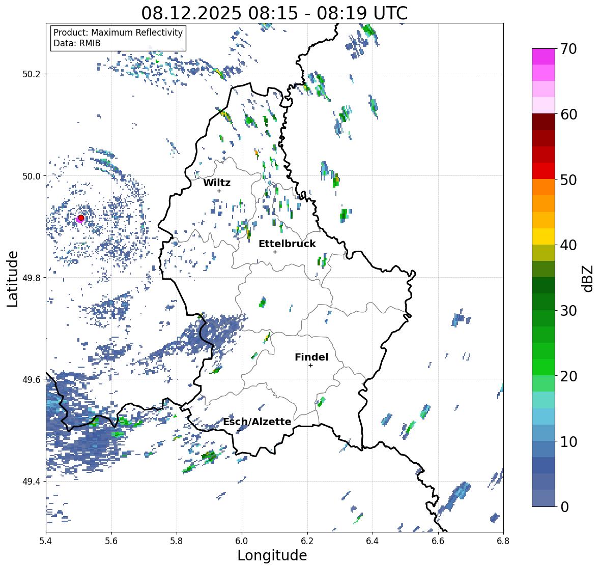Viewport: 600px width, 568px height.
Task: Click the longitude tick label 5.4
Action: click(x=46, y=541)
